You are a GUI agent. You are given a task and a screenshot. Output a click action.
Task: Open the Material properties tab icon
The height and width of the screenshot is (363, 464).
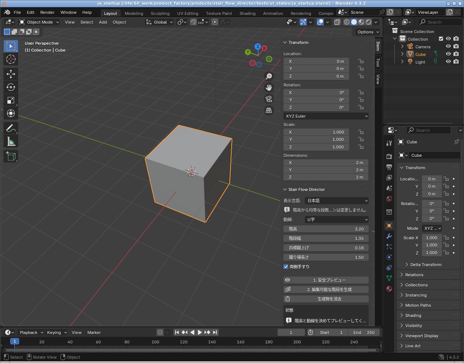[x=389, y=289]
